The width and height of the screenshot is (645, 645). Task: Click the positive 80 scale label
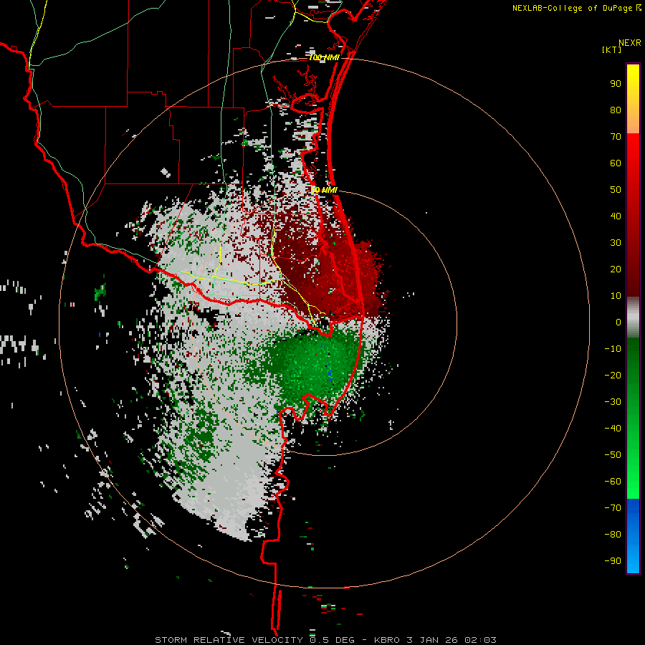tap(616, 110)
